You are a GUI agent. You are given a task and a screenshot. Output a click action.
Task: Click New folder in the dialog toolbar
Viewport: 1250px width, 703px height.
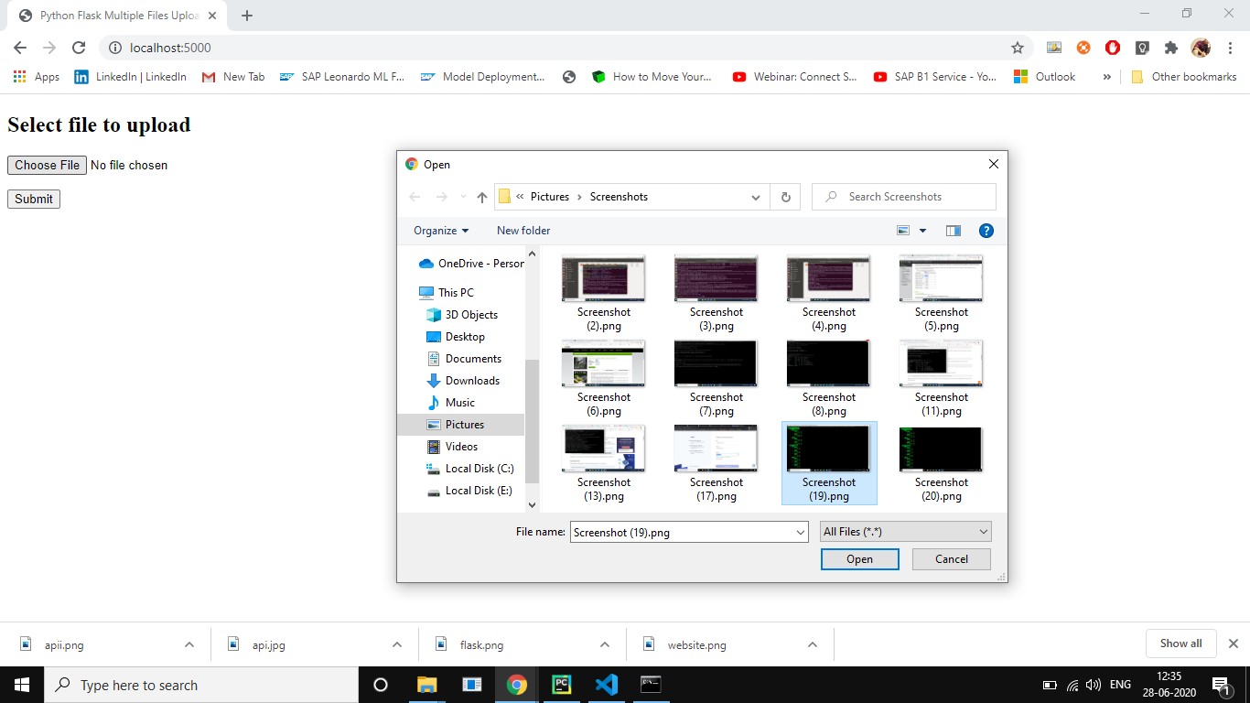(523, 231)
